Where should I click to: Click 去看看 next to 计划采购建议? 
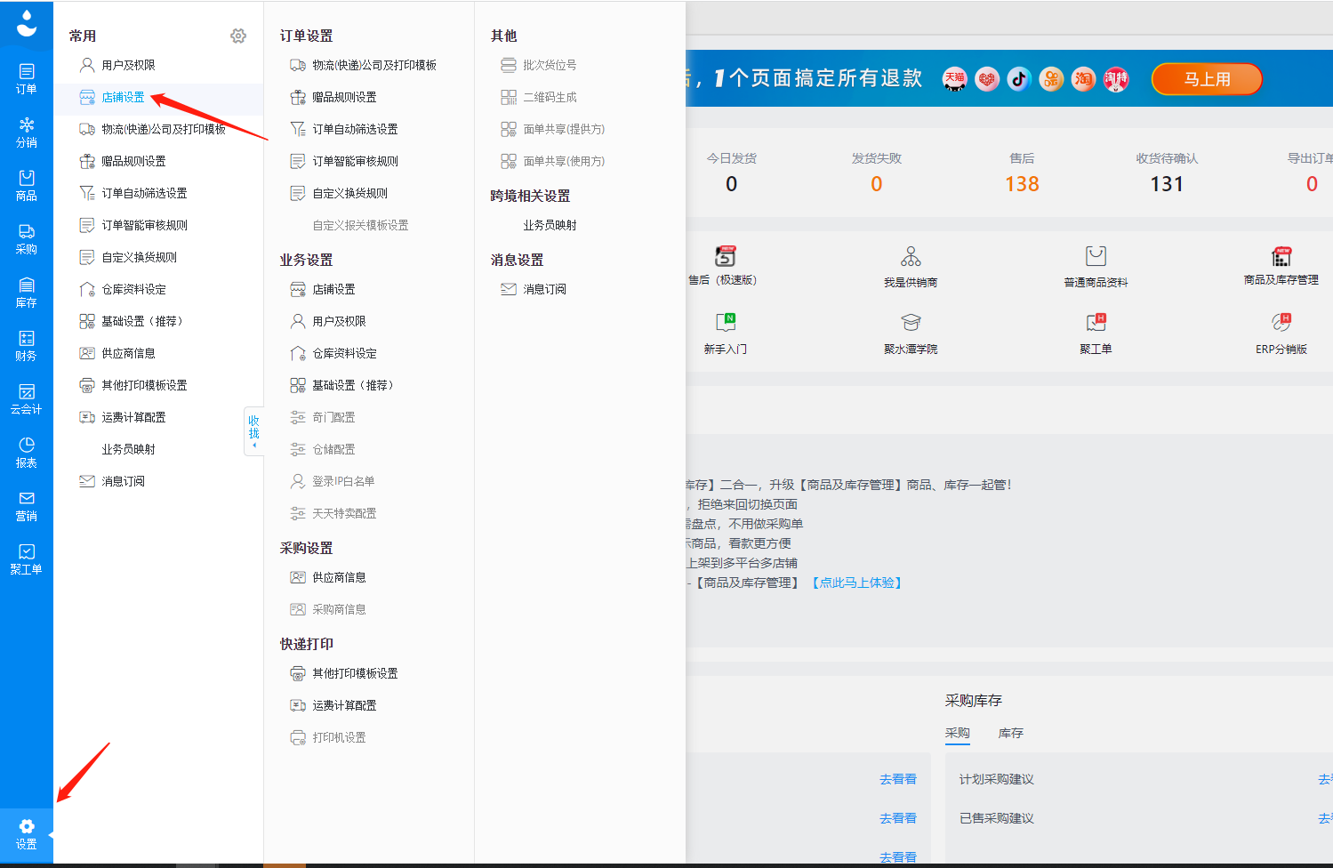[1324, 779]
